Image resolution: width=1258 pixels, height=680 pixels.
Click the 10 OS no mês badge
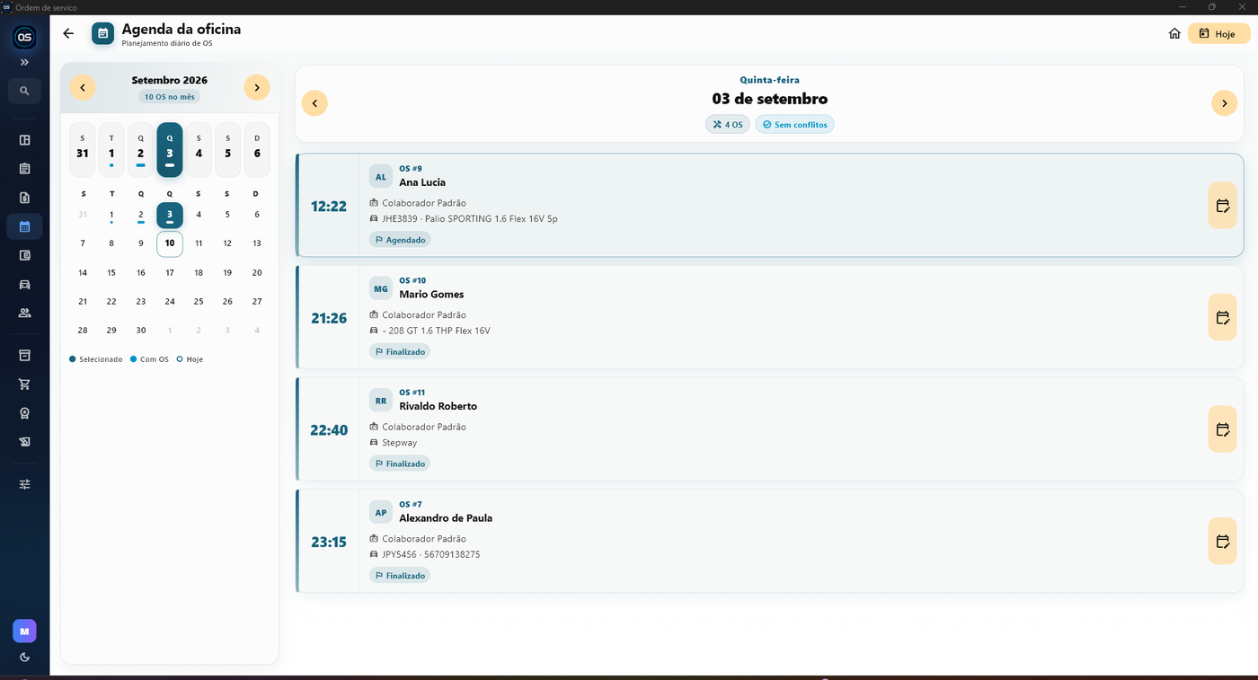[x=170, y=97]
